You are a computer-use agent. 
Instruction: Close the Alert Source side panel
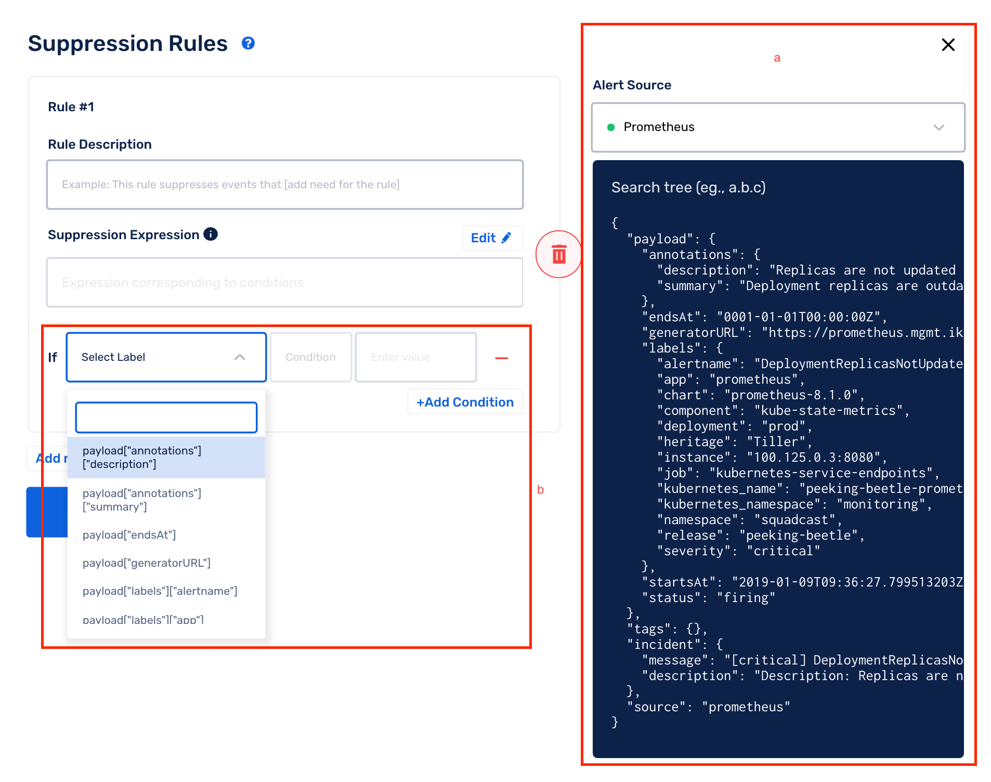[948, 45]
